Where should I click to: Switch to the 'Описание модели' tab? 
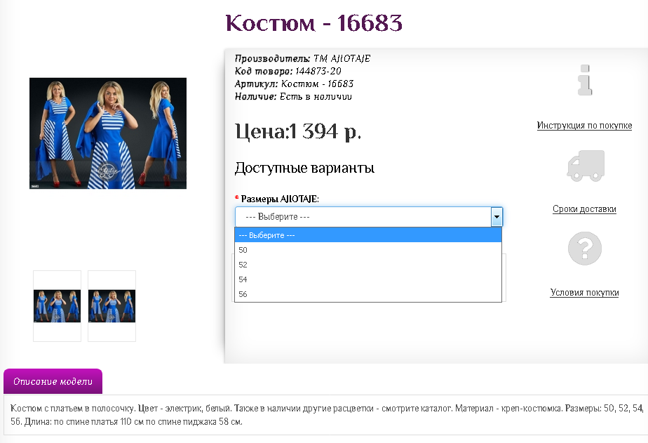pos(53,381)
